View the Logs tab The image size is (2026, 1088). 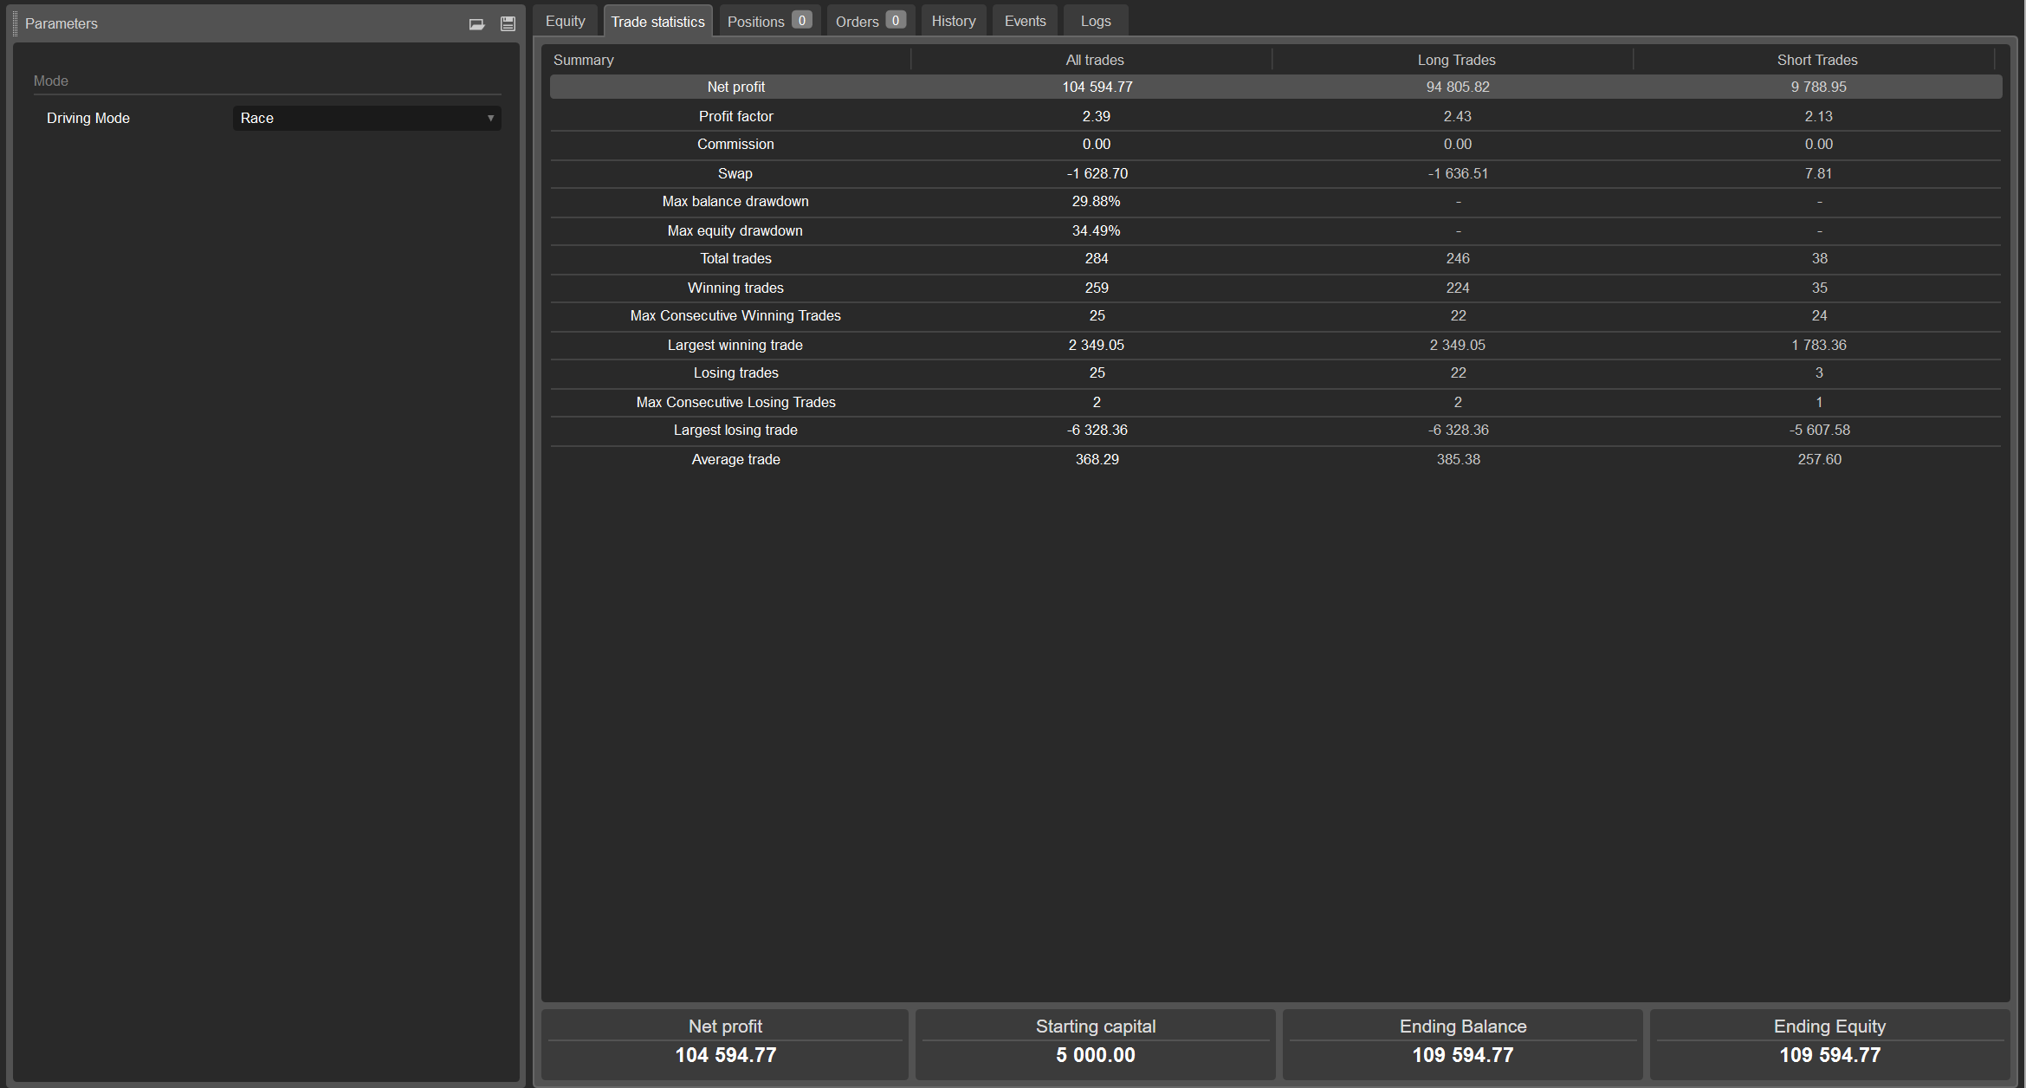click(1095, 21)
